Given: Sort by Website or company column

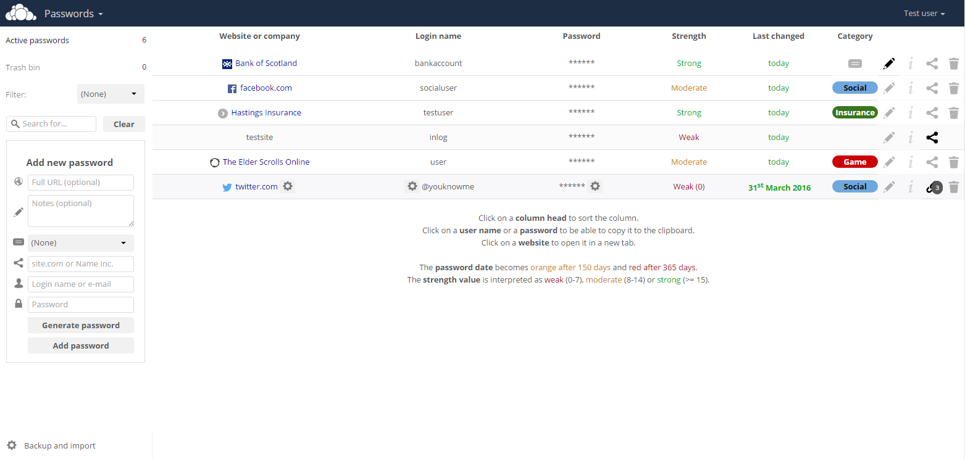Looking at the screenshot, I should point(259,36).
